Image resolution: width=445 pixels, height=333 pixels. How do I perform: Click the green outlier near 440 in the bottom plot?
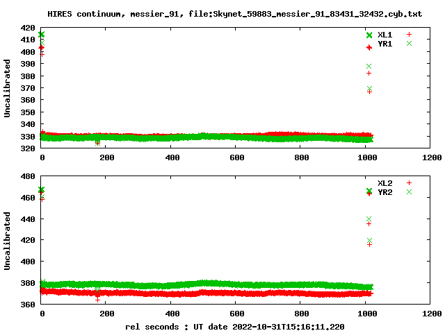pyautogui.click(x=369, y=219)
